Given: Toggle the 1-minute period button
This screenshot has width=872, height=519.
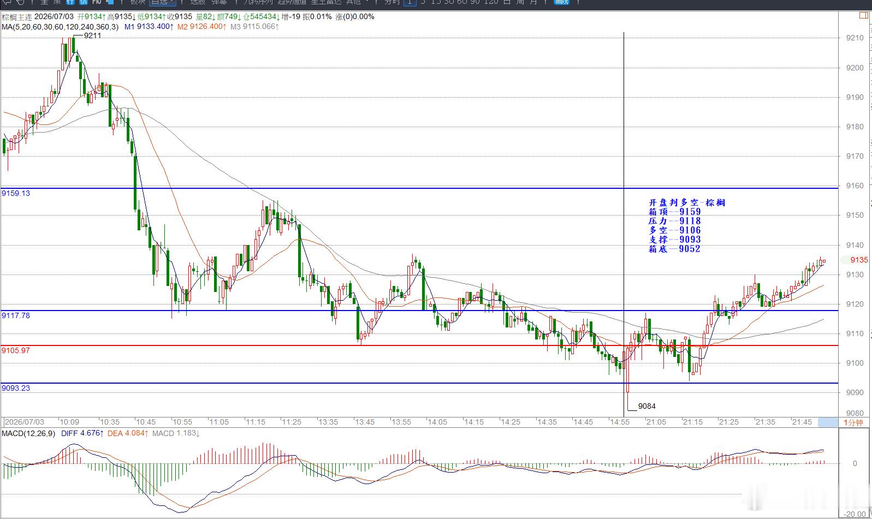Looking at the screenshot, I should point(410,2).
